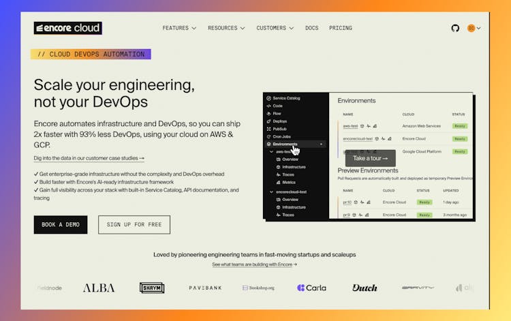Select Flow in the dashboard sidebar
This screenshot has width=511, height=321.
tap(274, 113)
